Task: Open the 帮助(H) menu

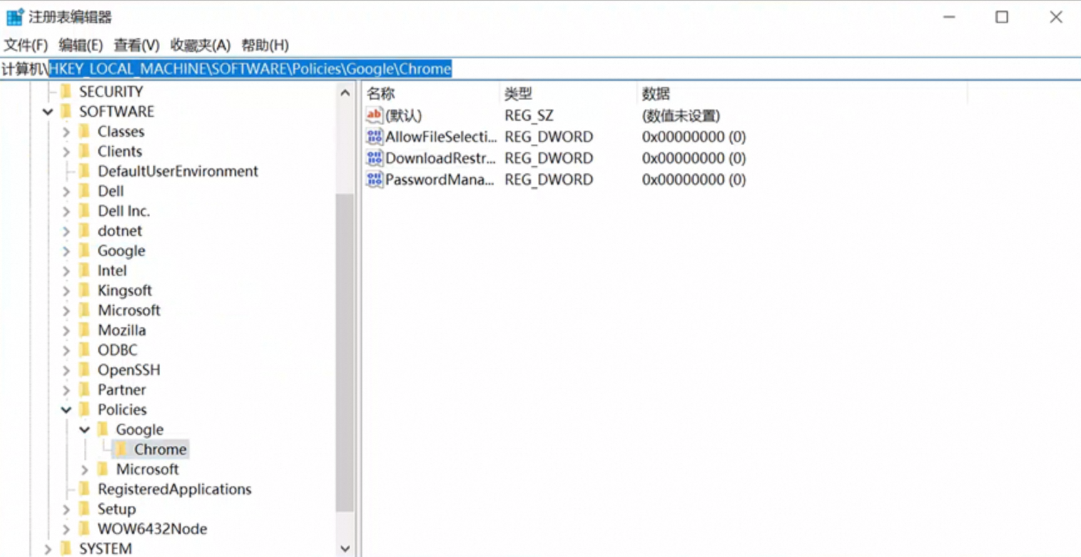Action: click(265, 45)
